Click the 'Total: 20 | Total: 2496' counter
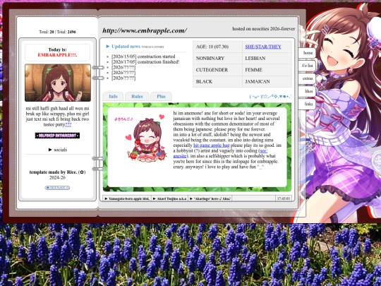Image resolution: width=381 pixels, height=286 pixels. coord(57,32)
